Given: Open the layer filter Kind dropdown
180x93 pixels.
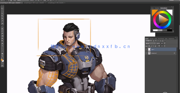Looking at the screenshot, I should (148, 41).
